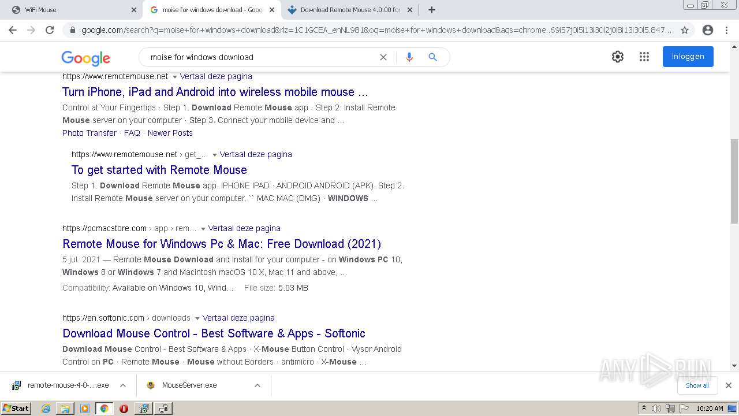Show hidden system tray icons
739x416 pixels.
(644, 408)
